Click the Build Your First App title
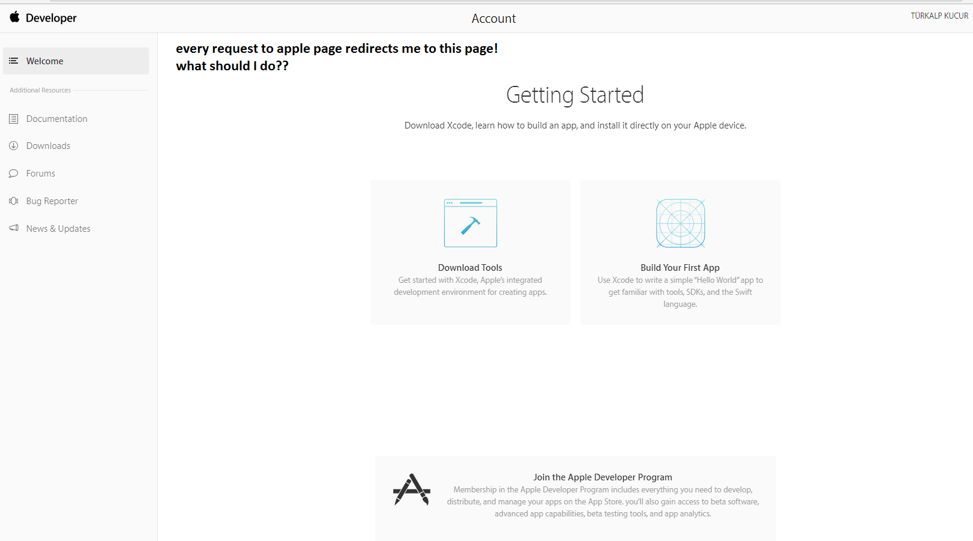This screenshot has height=541, width=973. coord(680,268)
